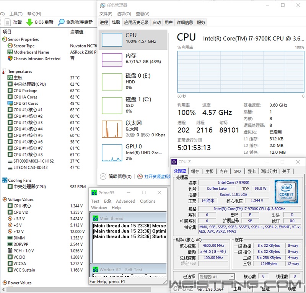Click the Report (报告) toolbar icon

pos(7,22)
